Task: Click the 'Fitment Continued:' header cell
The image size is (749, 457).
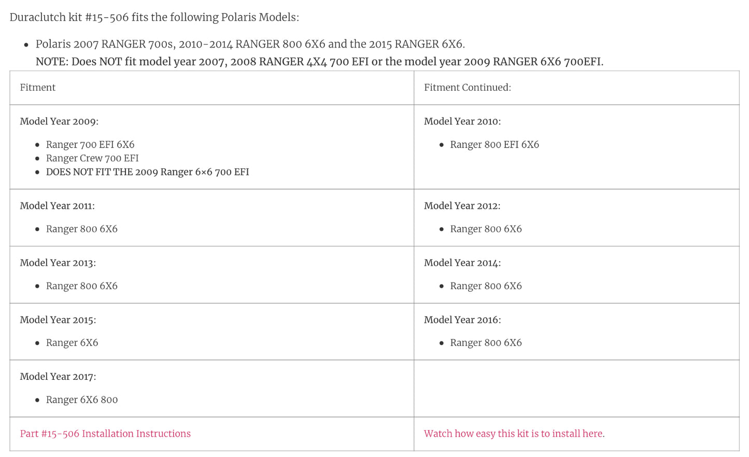Action: pyautogui.click(x=467, y=88)
